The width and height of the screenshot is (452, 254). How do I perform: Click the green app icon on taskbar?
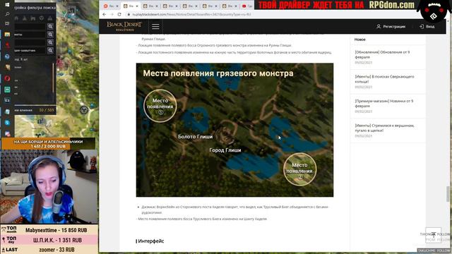[x=8, y=90]
